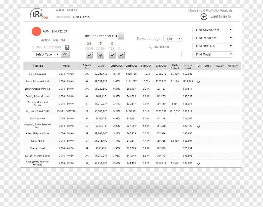Open the Select Type dropdown

[46, 54]
